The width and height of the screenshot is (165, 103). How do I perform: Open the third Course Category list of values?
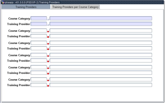[x=48, y=44]
